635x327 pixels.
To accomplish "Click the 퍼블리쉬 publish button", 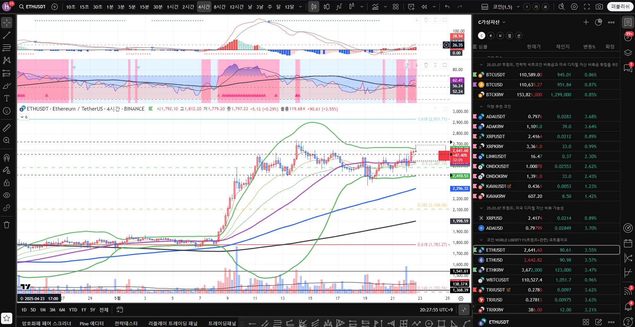I will (x=620, y=7).
